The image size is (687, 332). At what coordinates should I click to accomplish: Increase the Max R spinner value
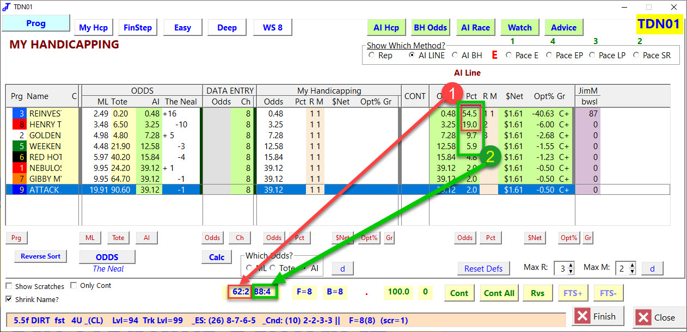571,265
